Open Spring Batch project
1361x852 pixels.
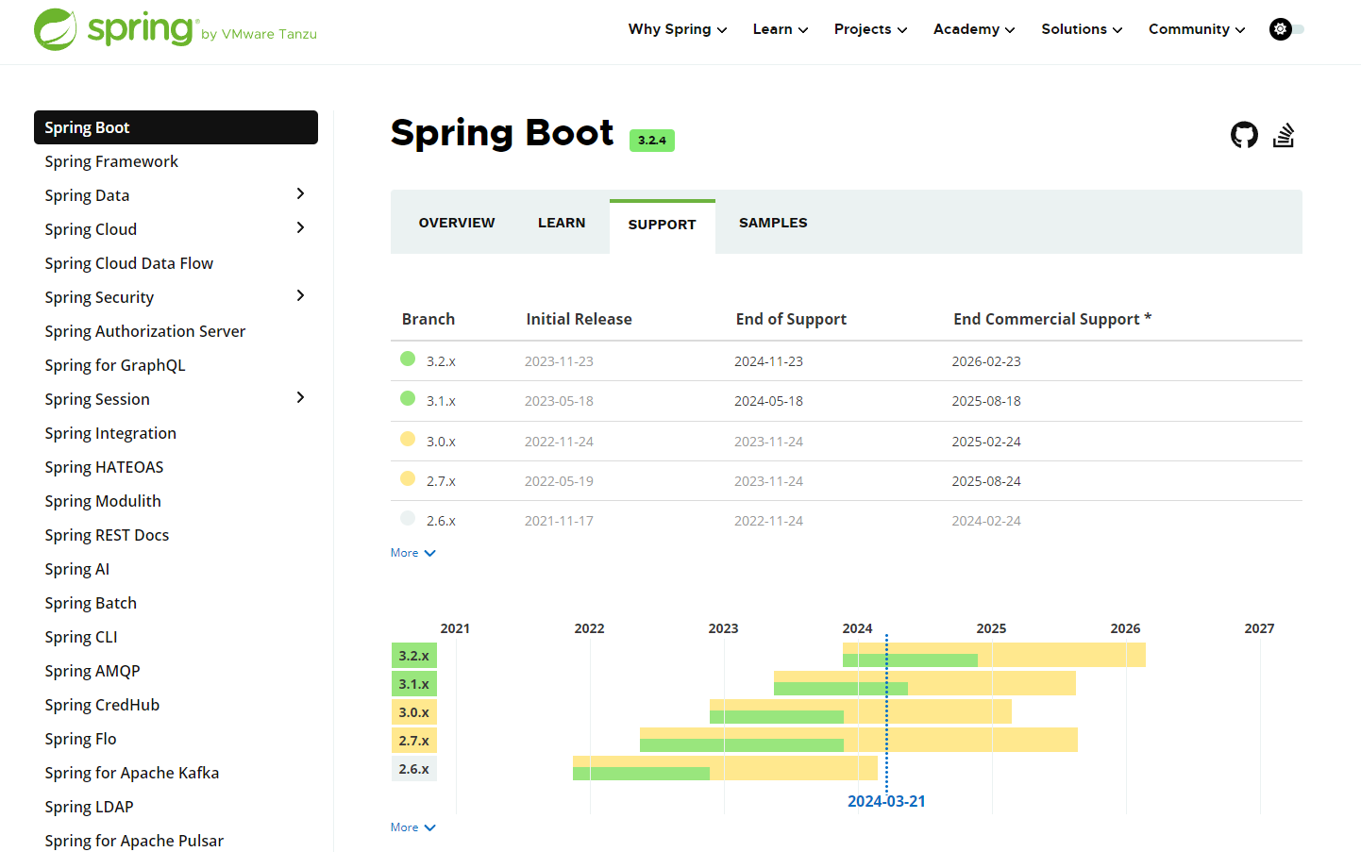tap(91, 603)
